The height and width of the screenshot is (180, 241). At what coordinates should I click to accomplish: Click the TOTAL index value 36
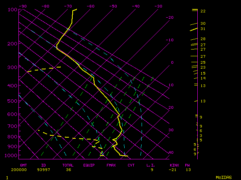(69, 169)
